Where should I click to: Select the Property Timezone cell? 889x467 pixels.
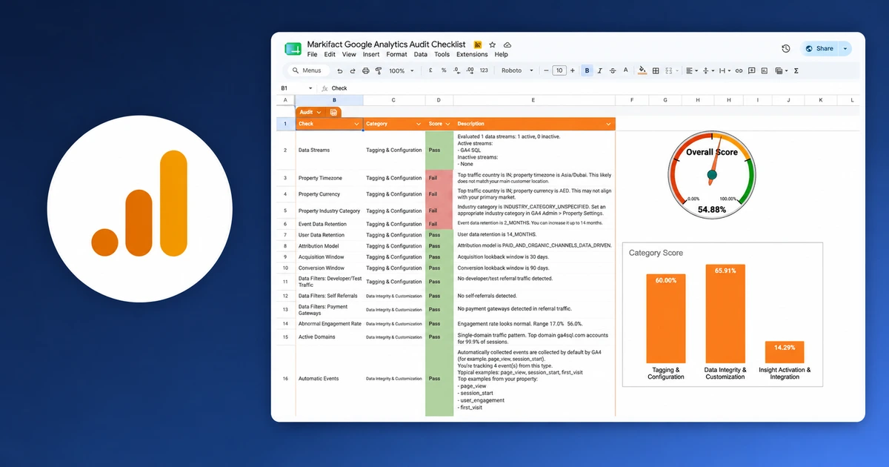tap(330, 178)
